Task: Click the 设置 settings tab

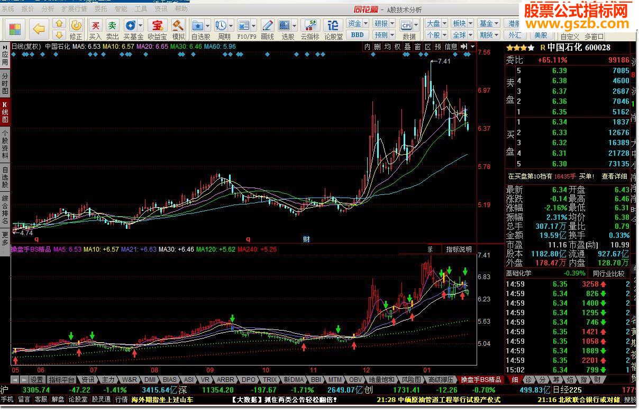Action: point(36,380)
